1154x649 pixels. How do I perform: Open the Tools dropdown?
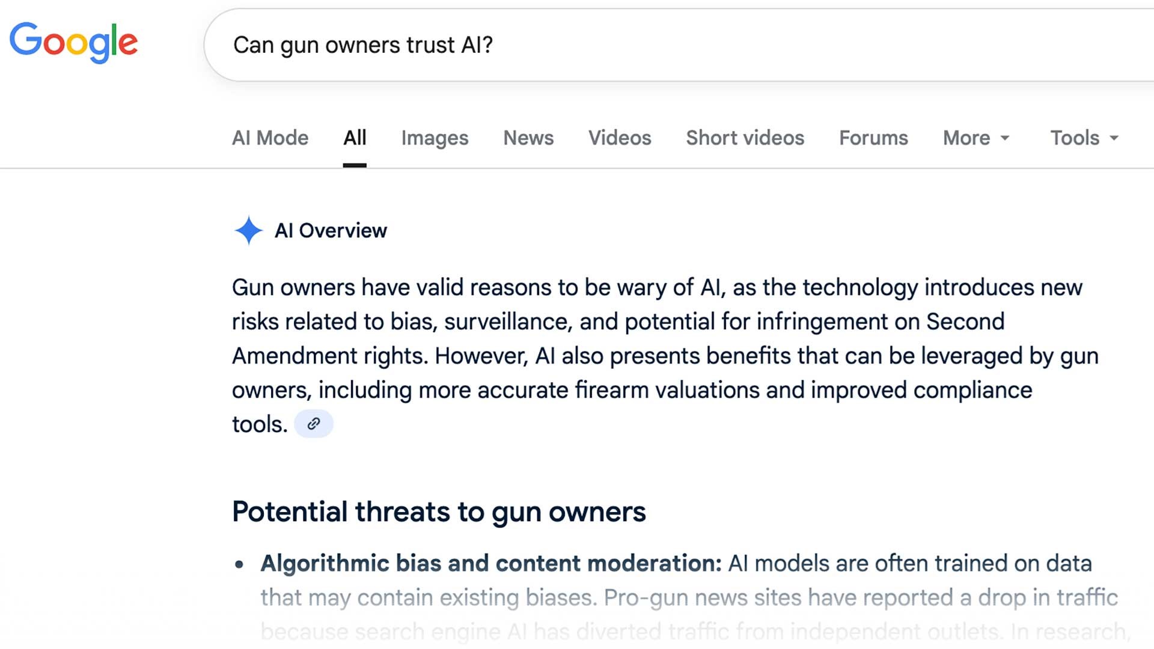[1084, 138]
